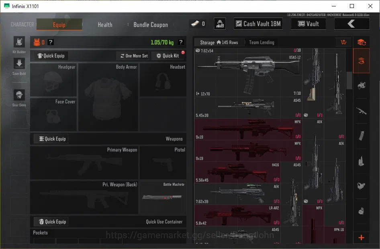Open Cash Vault 18M
The width and height of the screenshot is (380, 249).
pyautogui.click(x=258, y=24)
